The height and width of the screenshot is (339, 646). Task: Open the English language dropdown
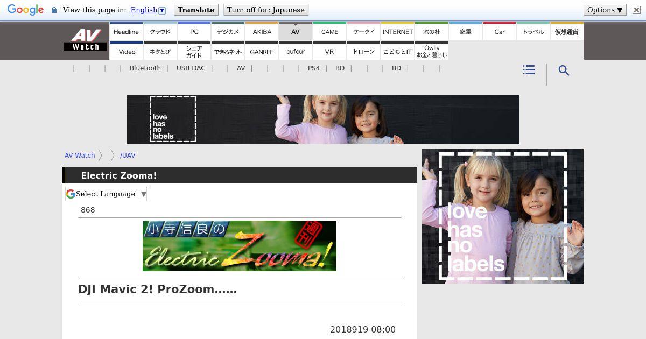pos(148,10)
